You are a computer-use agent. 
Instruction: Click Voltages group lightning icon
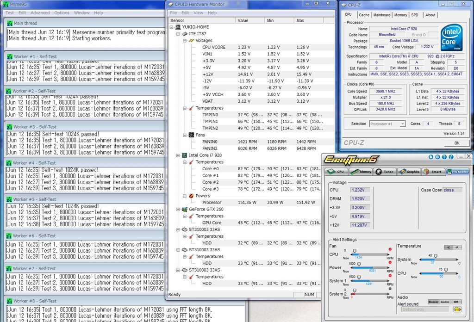point(191,40)
